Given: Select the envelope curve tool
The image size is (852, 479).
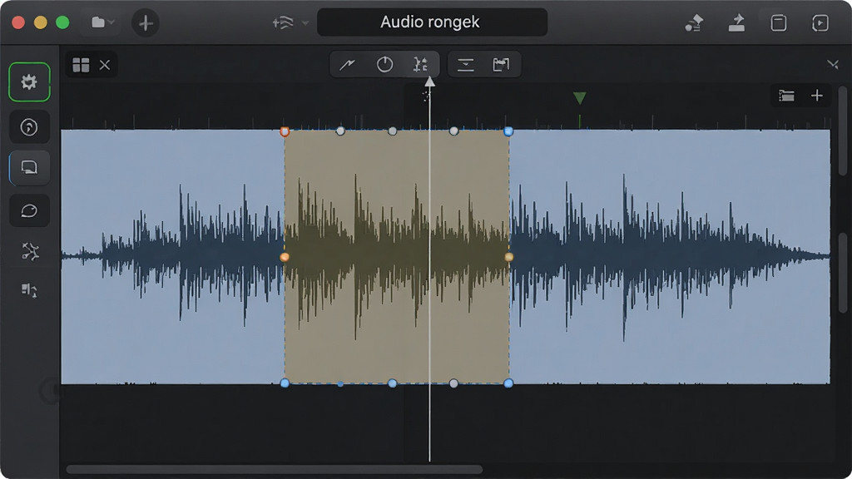Looking at the screenshot, I should [x=347, y=65].
